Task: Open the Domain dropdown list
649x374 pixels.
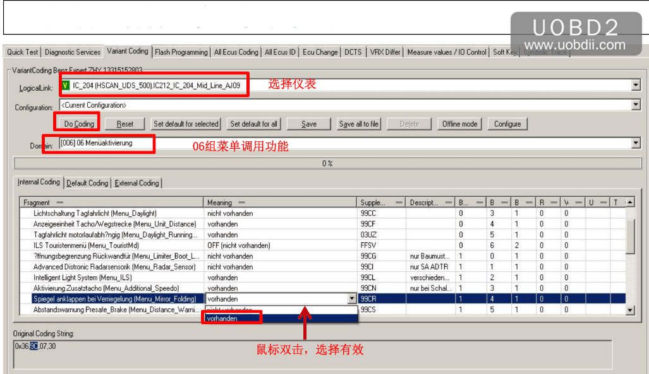Action: tap(636, 143)
